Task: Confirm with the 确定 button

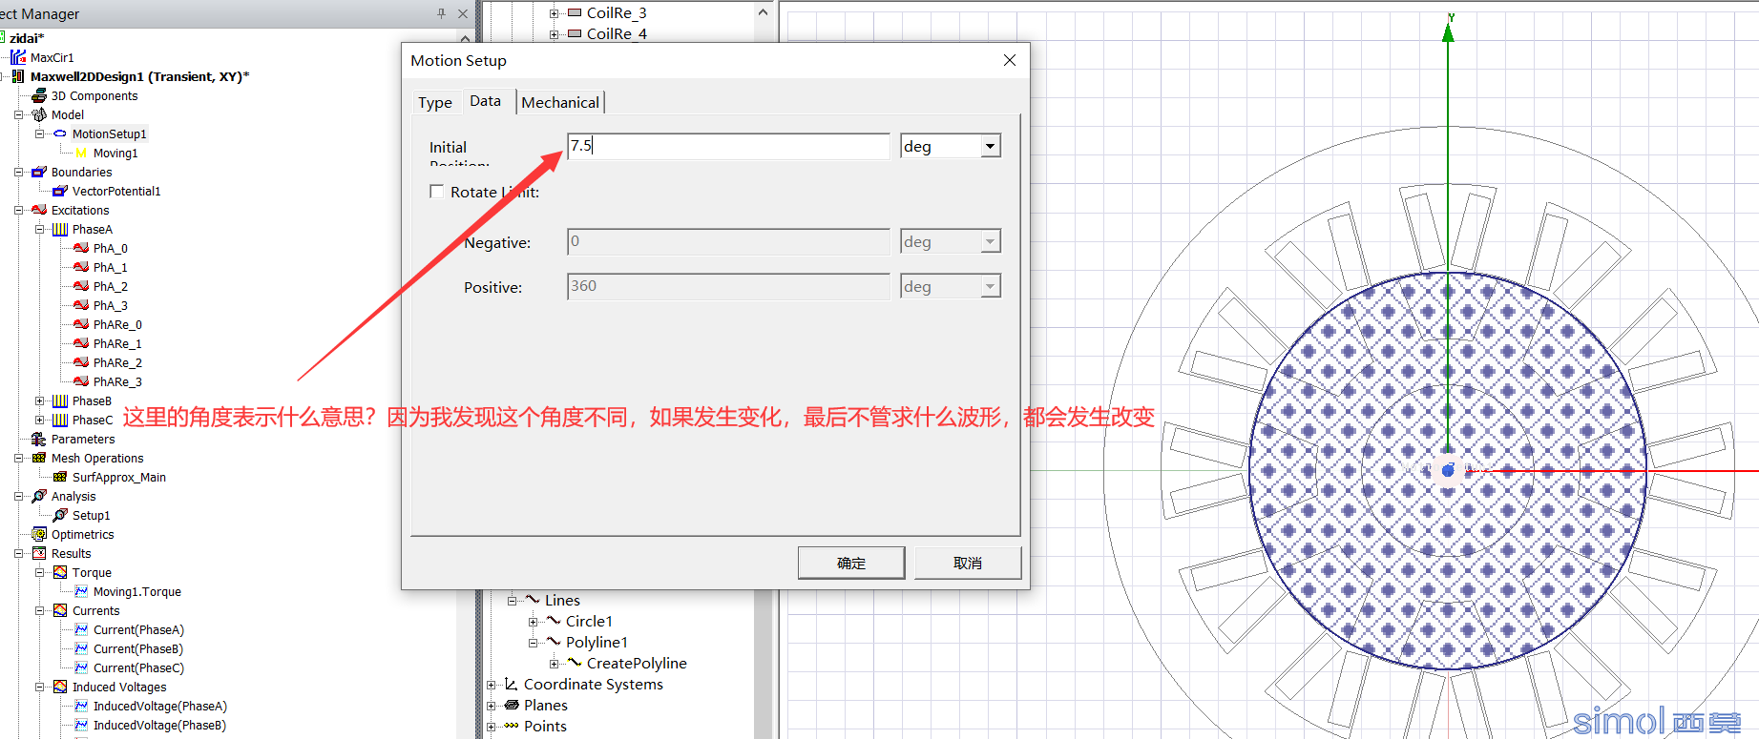Action: pyautogui.click(x=851, y=563)
